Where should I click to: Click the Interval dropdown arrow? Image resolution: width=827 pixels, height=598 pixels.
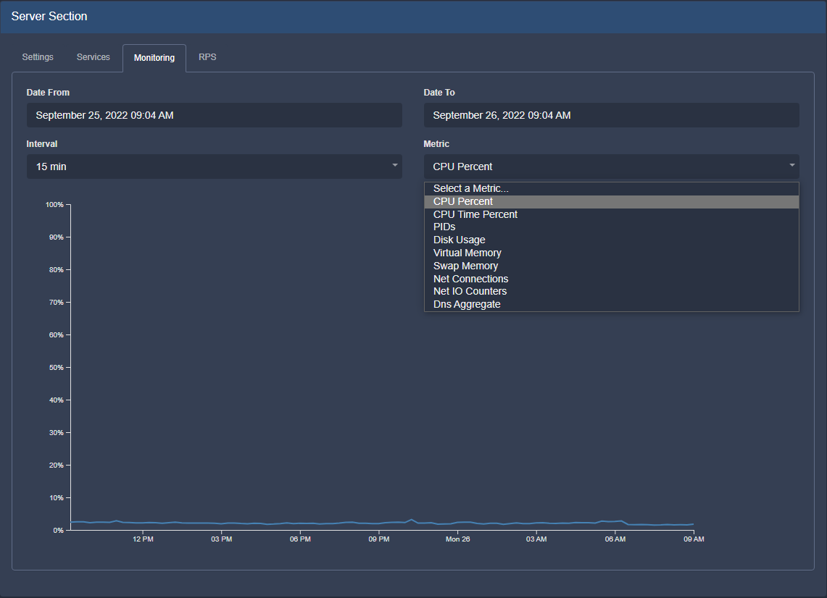tap(395, 166)
